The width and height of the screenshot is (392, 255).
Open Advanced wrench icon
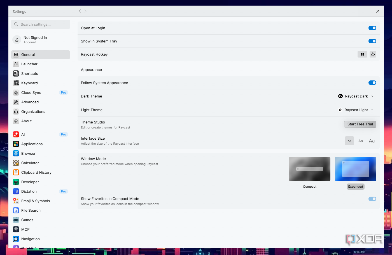(16, 102)
